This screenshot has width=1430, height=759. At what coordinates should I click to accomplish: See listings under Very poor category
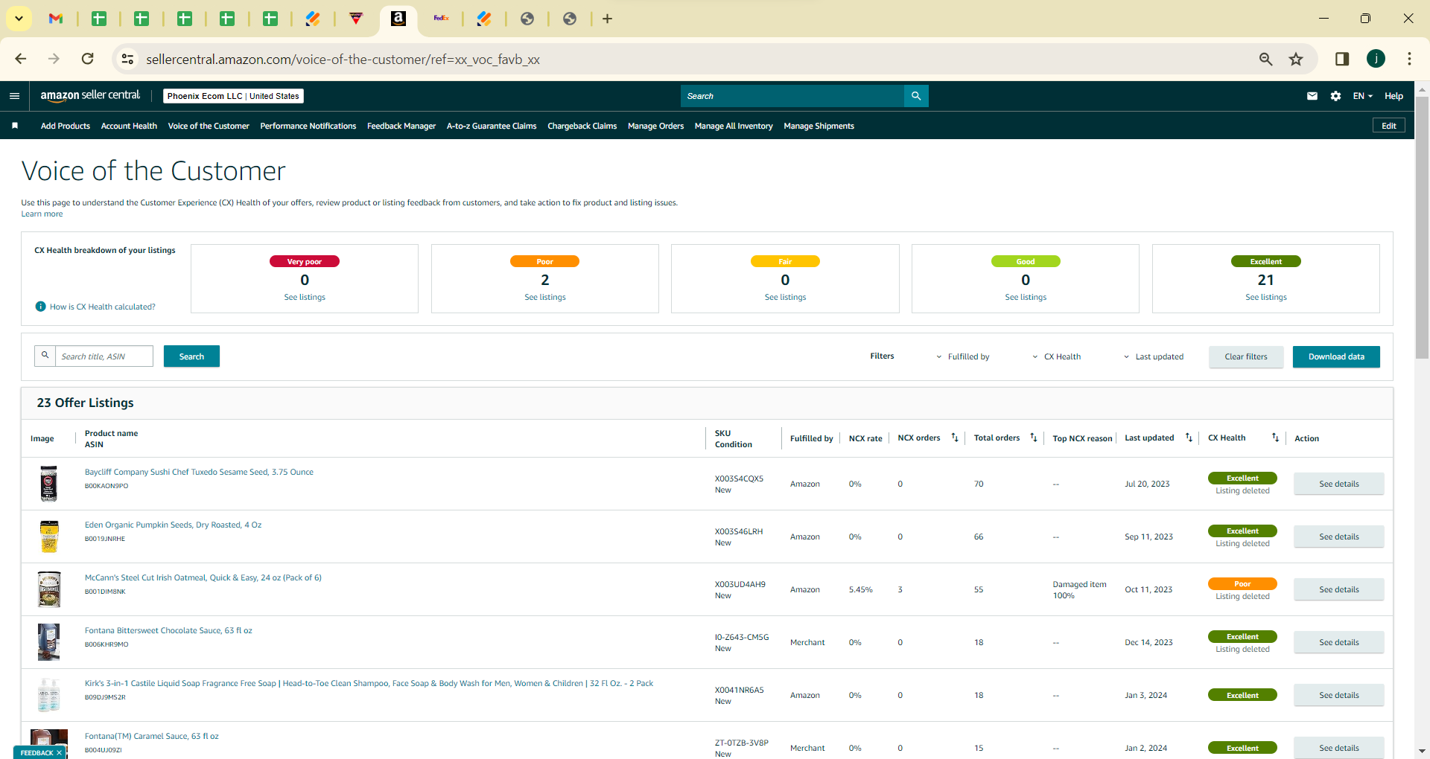coord(305,297)
